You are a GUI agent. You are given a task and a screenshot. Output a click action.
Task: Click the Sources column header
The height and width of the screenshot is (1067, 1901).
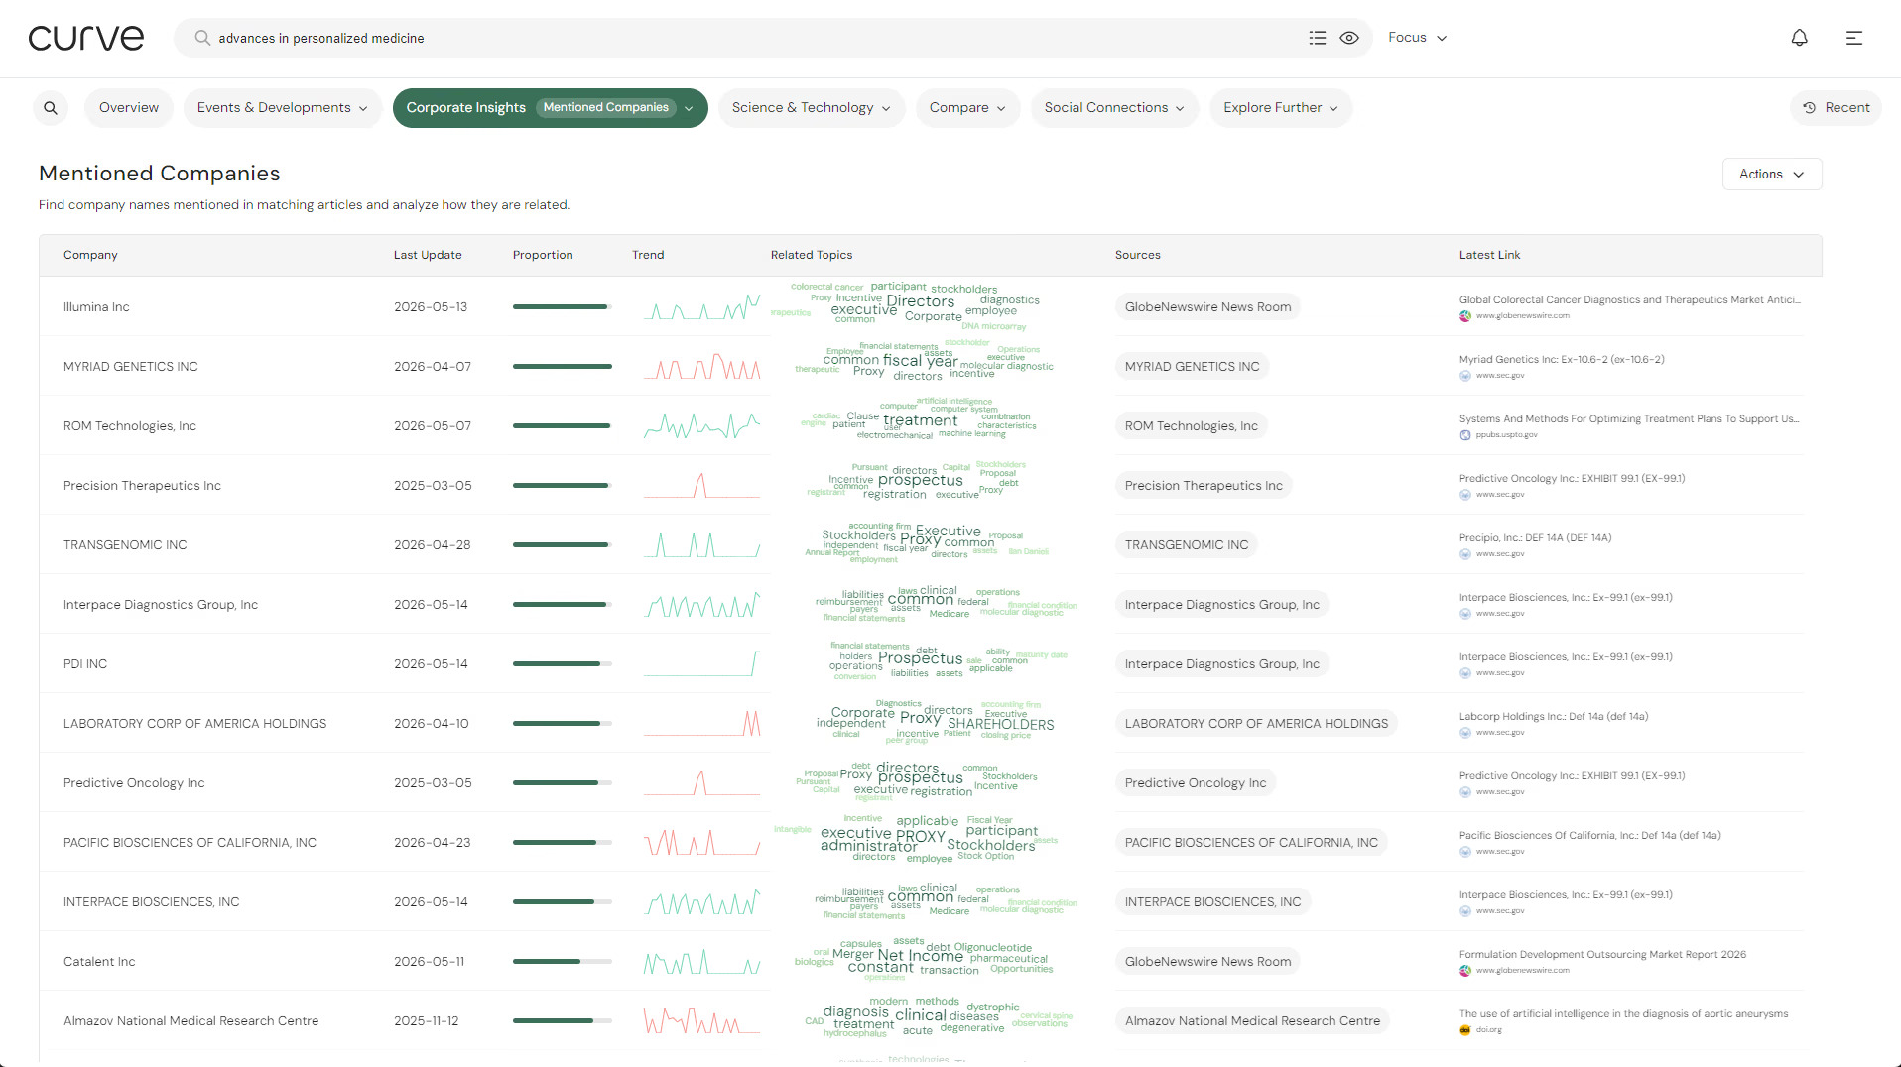[x=1137, y=255]
